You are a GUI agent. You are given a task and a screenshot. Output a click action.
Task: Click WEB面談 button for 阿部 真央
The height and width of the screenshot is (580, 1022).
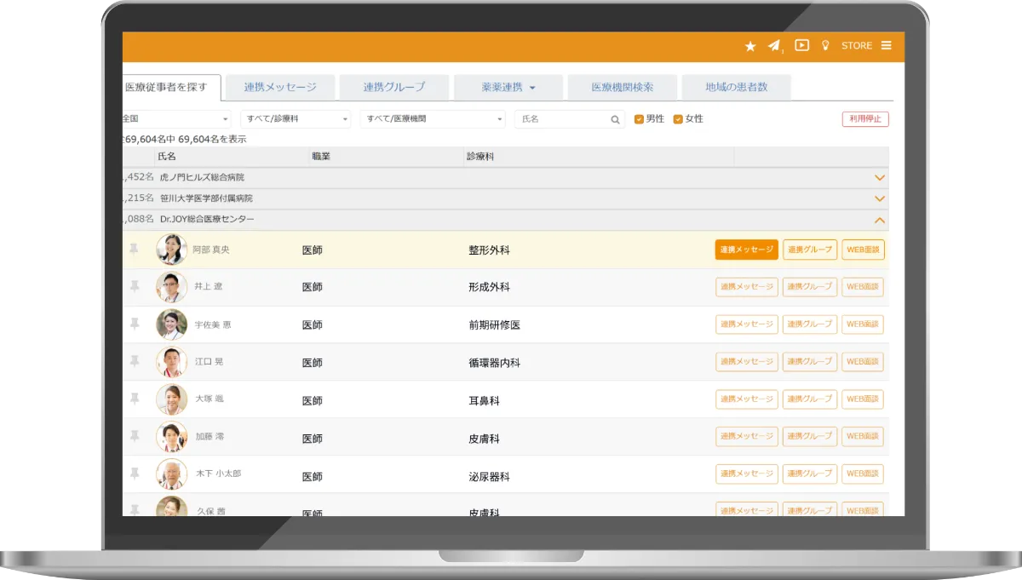click(863, 250)
